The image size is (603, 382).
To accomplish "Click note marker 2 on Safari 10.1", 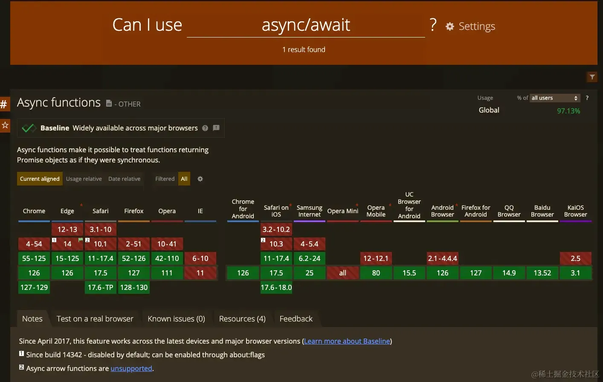I will coord(87,240).
